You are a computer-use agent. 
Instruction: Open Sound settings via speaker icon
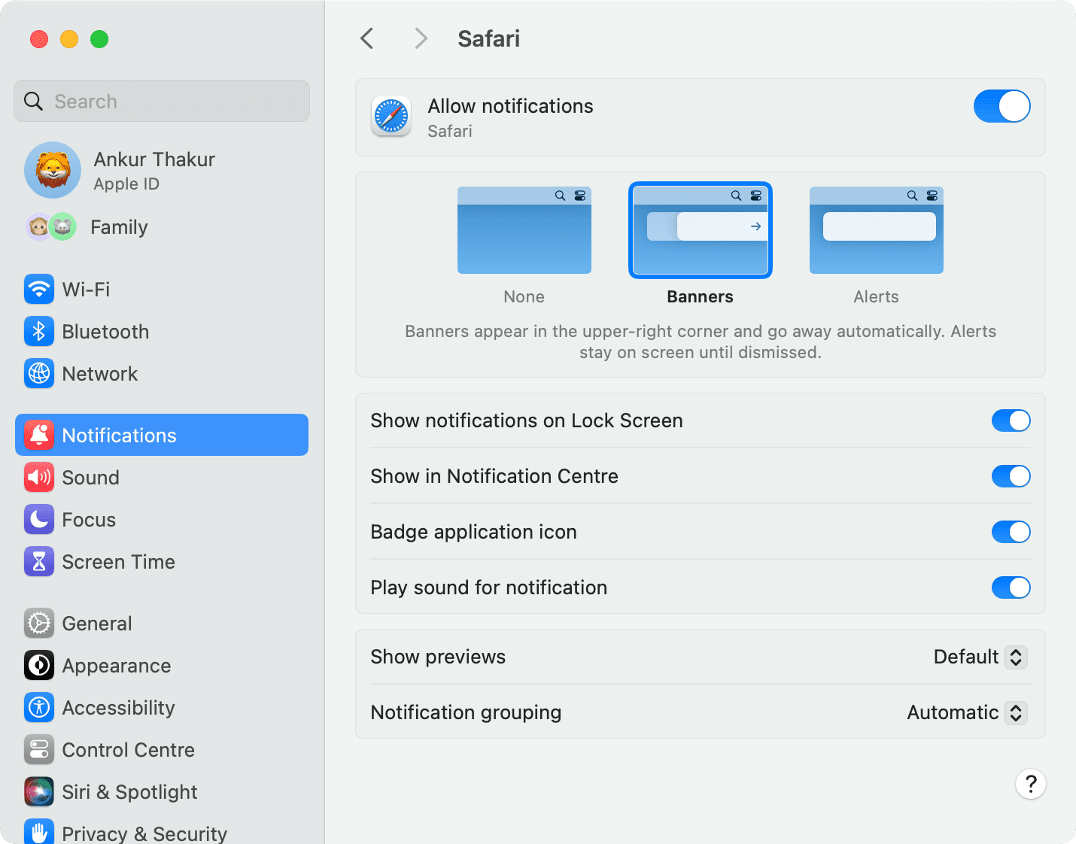pos(38,477)
